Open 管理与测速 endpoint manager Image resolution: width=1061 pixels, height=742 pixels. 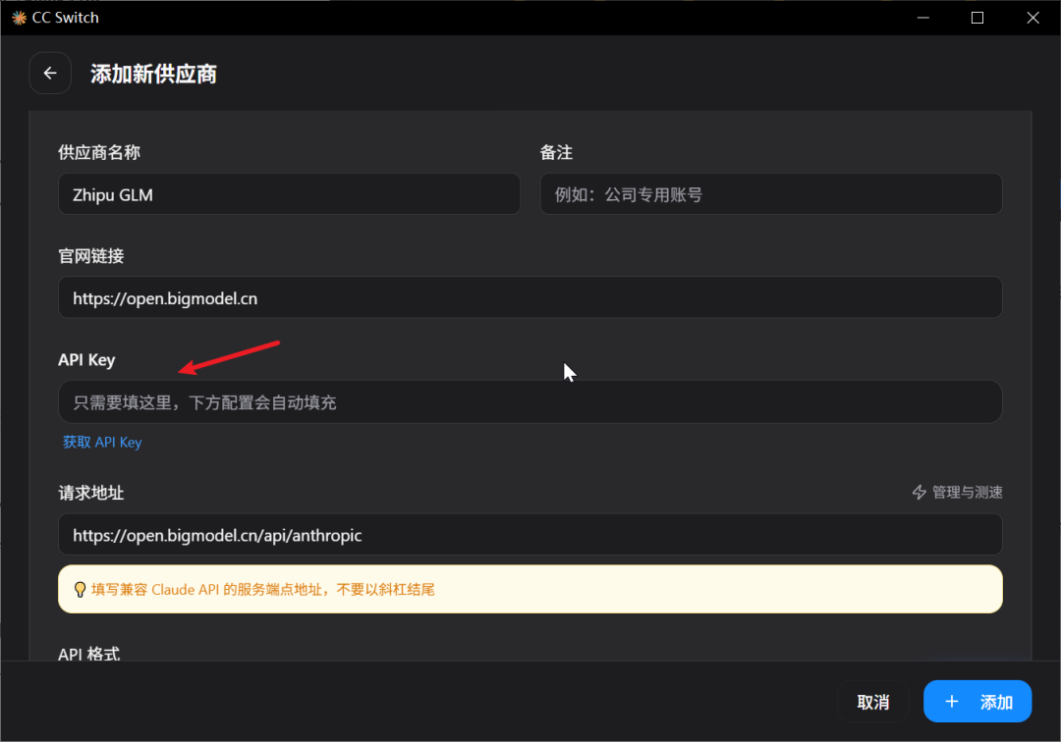point(957,492)
